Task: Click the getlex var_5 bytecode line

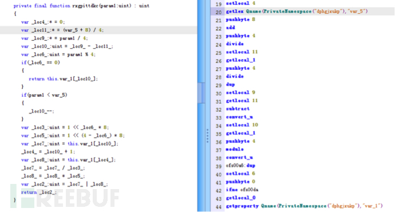Action: pos(297,11)
